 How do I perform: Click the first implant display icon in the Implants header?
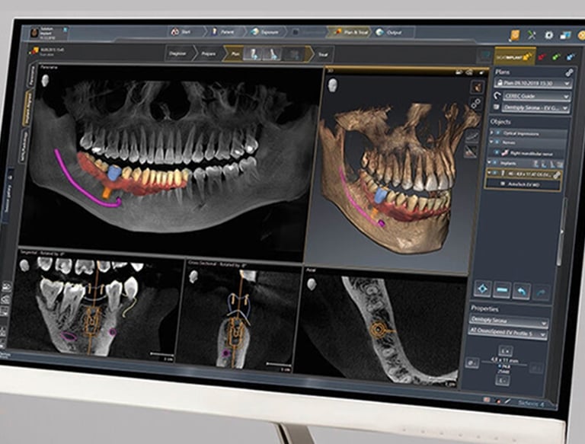coord(535,164)
